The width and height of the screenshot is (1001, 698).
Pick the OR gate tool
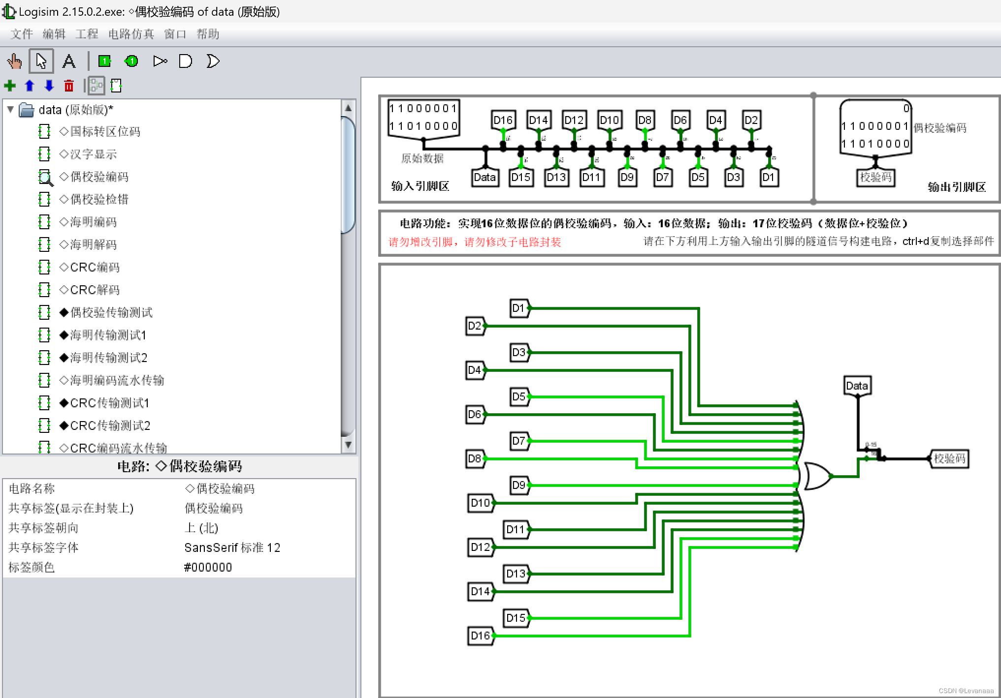click(213, 61)
